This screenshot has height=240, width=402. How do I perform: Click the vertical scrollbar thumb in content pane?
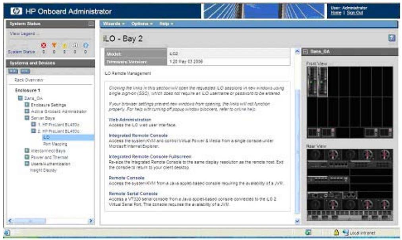[297, 151]
